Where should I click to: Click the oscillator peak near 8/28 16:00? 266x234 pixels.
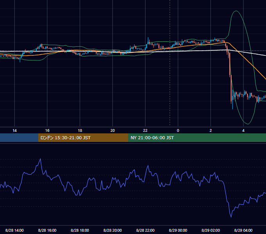tap(40, 159)
